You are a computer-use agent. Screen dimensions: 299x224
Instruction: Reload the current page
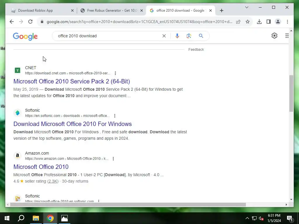coord(30,22)
